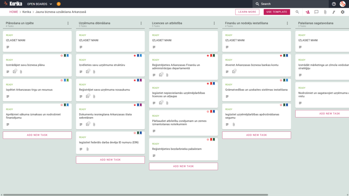Image resolution: width=349 pixels, height=196 pixels.
Task: Open Licences un atbilstība column menu
Action: point(214,23)
